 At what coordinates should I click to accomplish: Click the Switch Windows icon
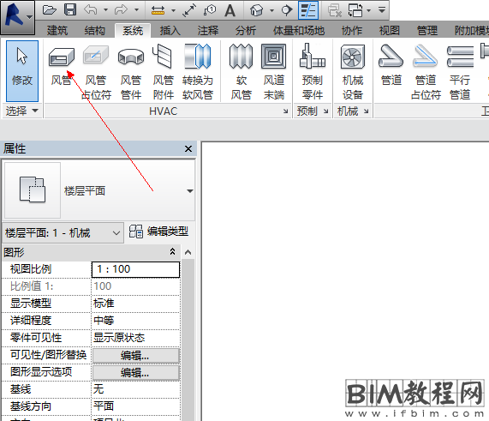(355, 10)
